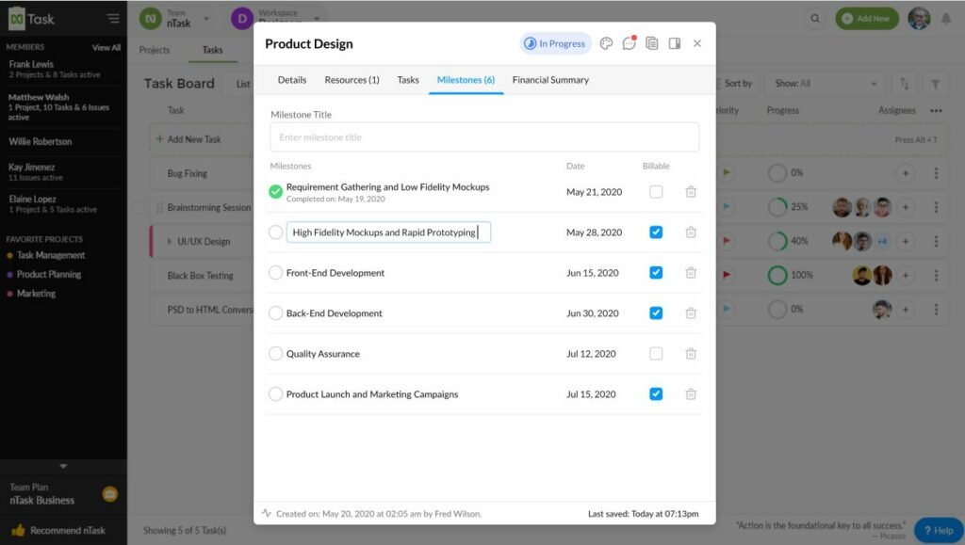
Task: Open the Show: All filter dropdown
Action: coord(823,84)
